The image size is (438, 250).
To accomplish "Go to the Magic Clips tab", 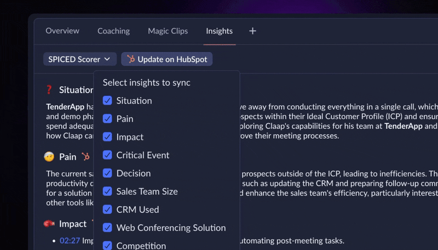I will tap(168, 31).
